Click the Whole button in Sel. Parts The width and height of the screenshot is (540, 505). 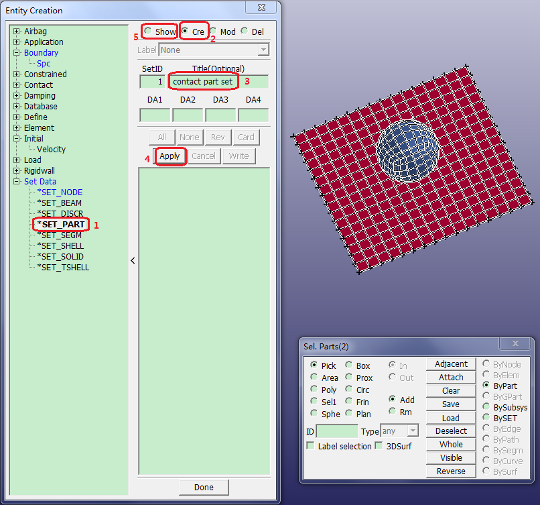click(451, 445)
